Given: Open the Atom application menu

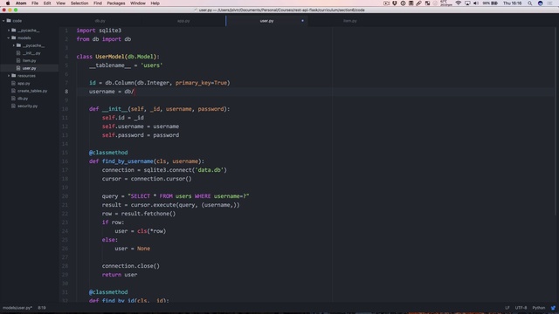Looking at the screenshot, I should pyautogui.click(x=21, y=3).
